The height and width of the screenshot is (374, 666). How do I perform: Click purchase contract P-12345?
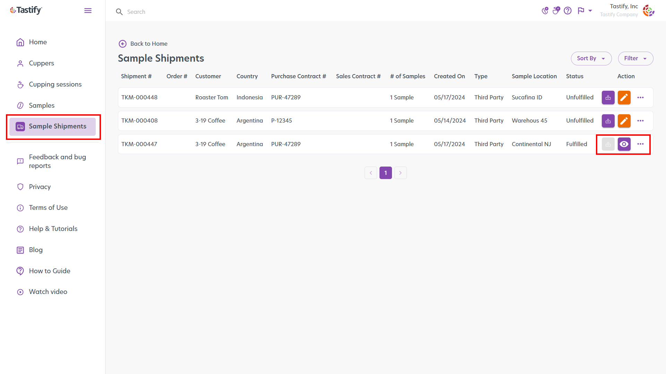click(281, 121)
